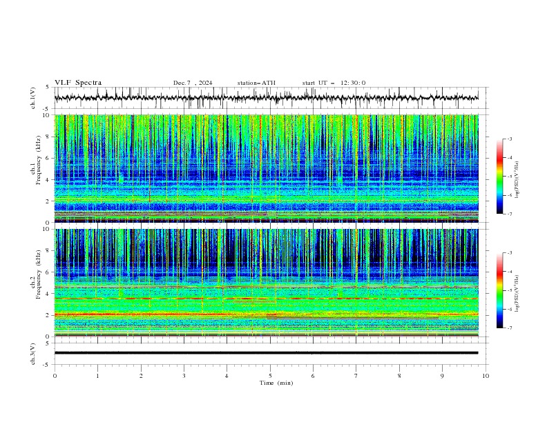Click the "-5" tick on ch.2 colorbar

[509, 290]
